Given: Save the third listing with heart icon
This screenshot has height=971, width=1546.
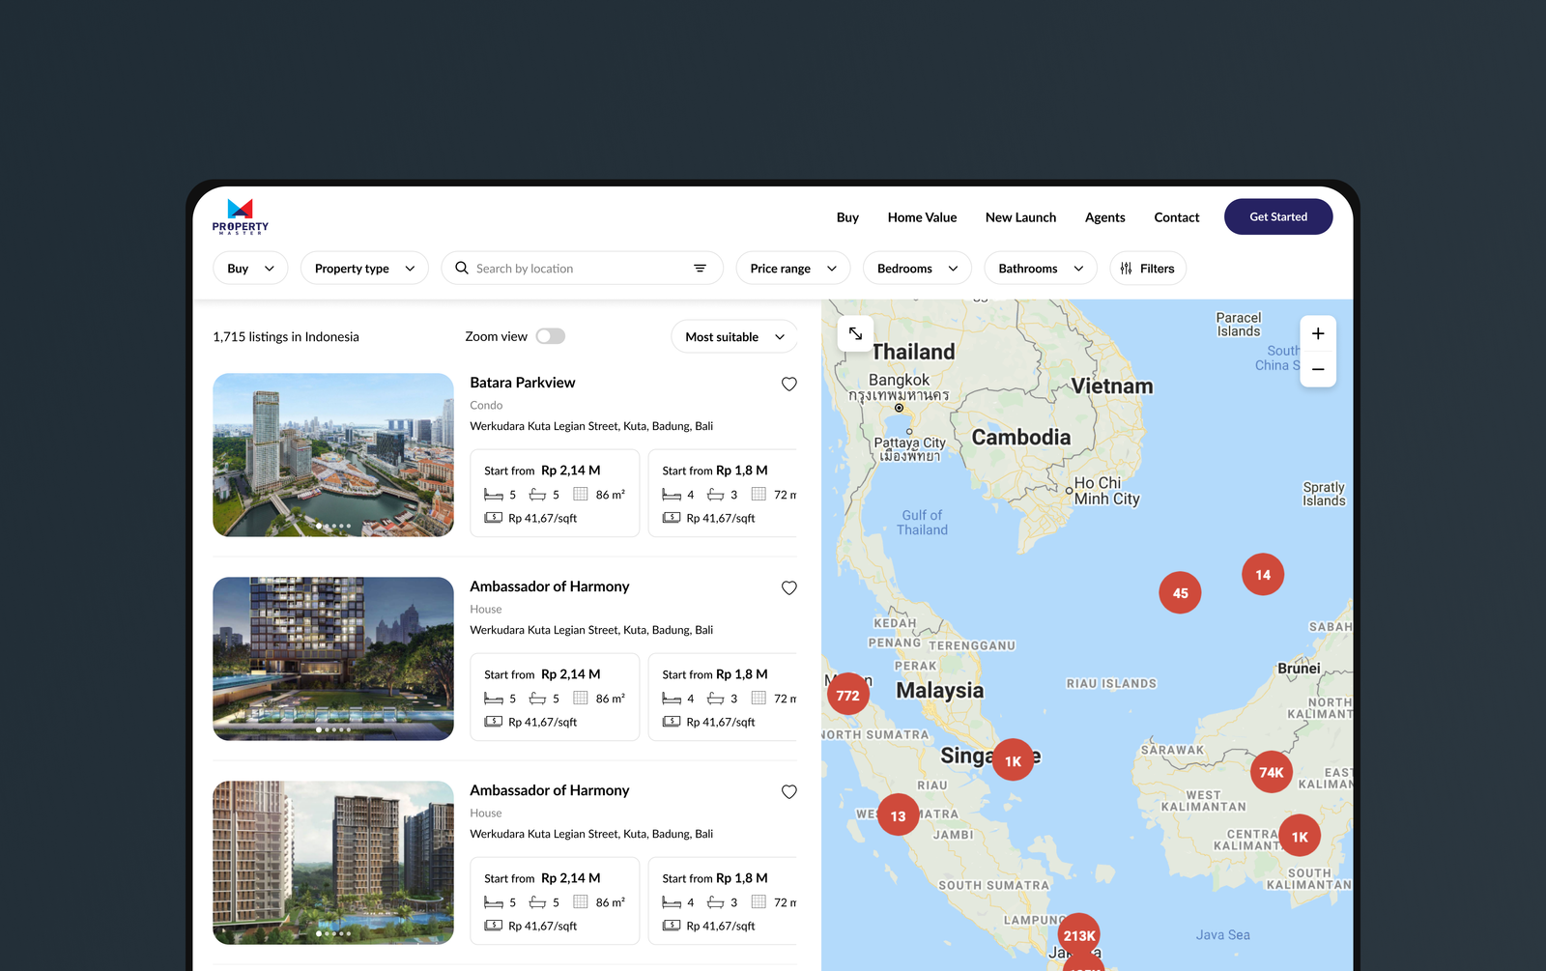Looking at the screenshot, I should click(x=788, y=791).
